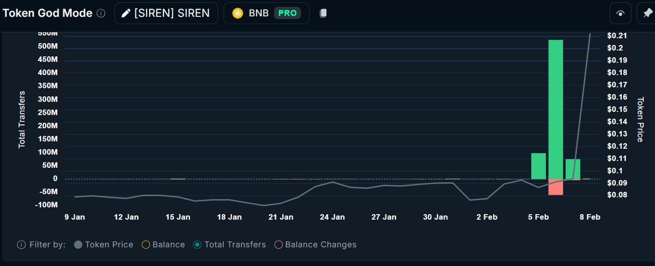Click the red bar below 5 Feb
Viewport: 655px width, 266px height.
coord(555,186)
